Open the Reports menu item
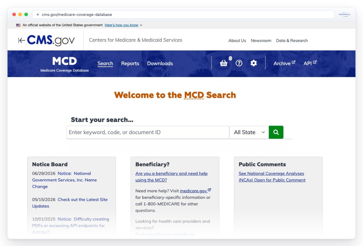 coord(130,63)
